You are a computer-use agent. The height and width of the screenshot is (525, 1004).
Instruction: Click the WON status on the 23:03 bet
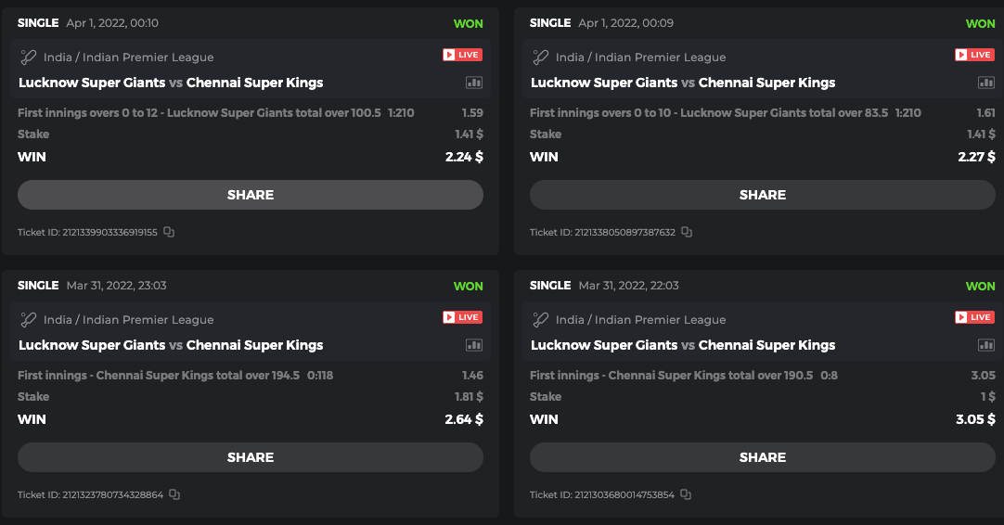click(469, 286)
